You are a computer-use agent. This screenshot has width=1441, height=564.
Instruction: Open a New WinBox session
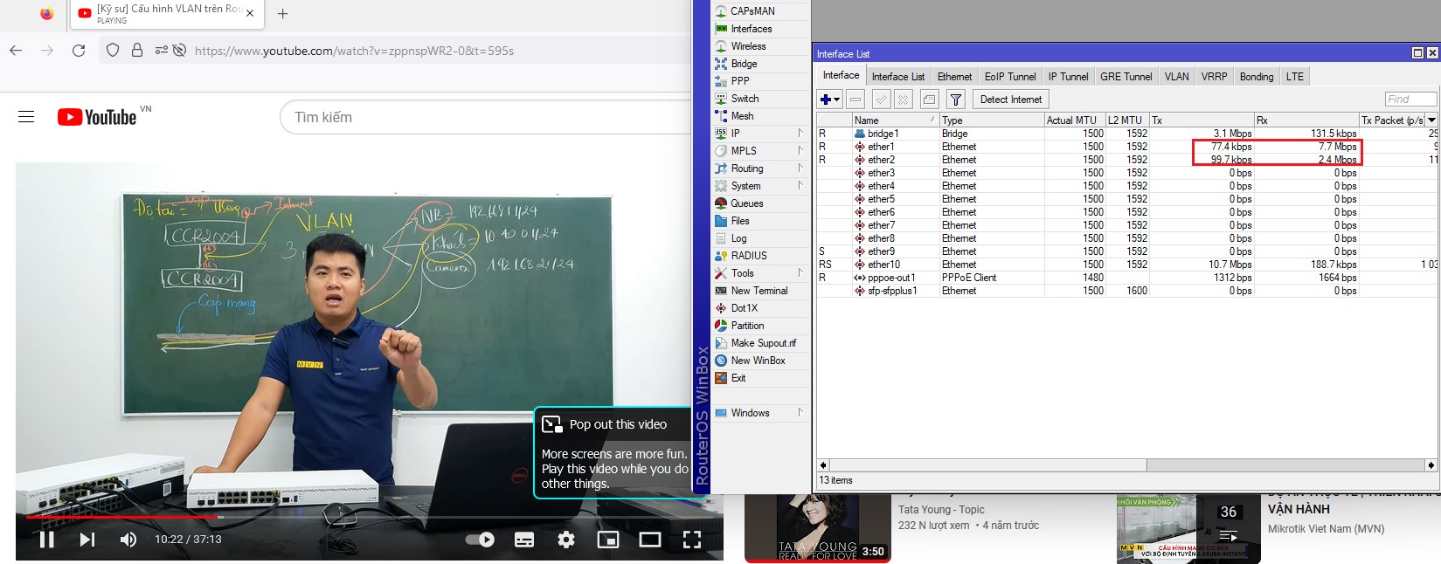[x=758, y=361]
